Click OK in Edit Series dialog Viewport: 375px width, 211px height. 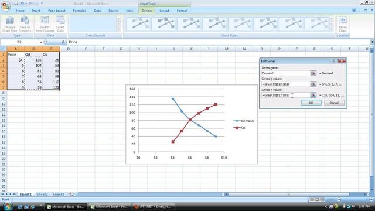click(x=311, y=103)
